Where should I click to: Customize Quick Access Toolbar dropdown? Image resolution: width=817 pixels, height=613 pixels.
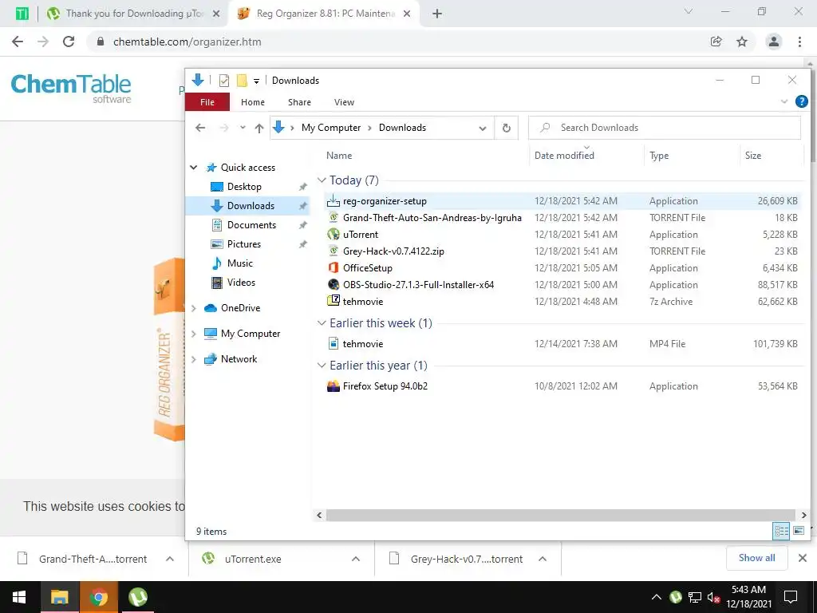(256, 81)
